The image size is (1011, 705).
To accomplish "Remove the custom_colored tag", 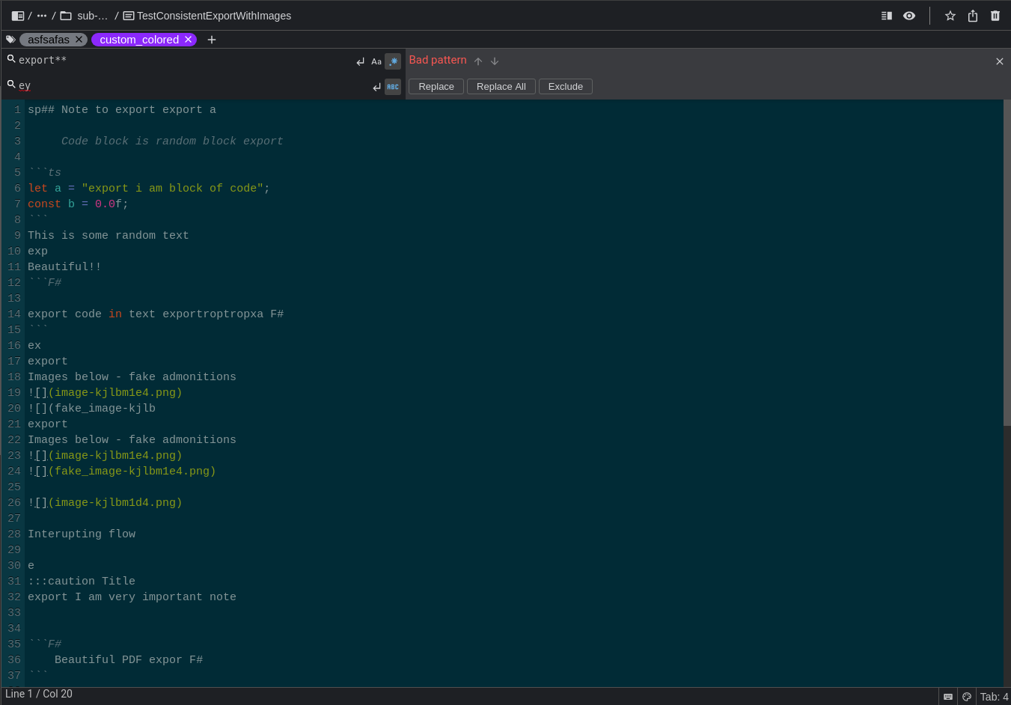I will 188,40.
